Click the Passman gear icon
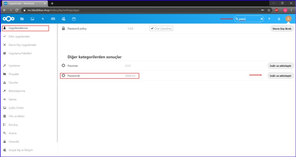Image resolution: width=296 pixels, height=157 pixels. (63, 66)
